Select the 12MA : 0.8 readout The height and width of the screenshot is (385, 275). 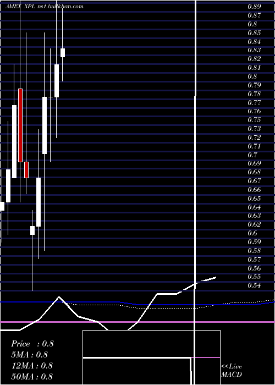(32, 366)
